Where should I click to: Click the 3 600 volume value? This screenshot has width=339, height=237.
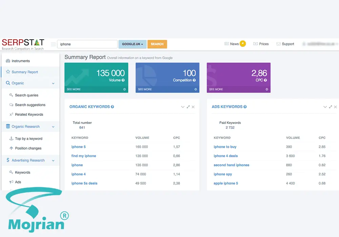tap(291, 156)
